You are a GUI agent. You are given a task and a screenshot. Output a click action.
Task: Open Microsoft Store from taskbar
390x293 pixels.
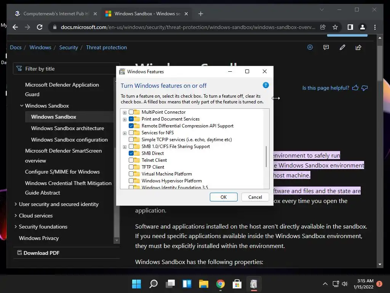click(x=237, y=284)
